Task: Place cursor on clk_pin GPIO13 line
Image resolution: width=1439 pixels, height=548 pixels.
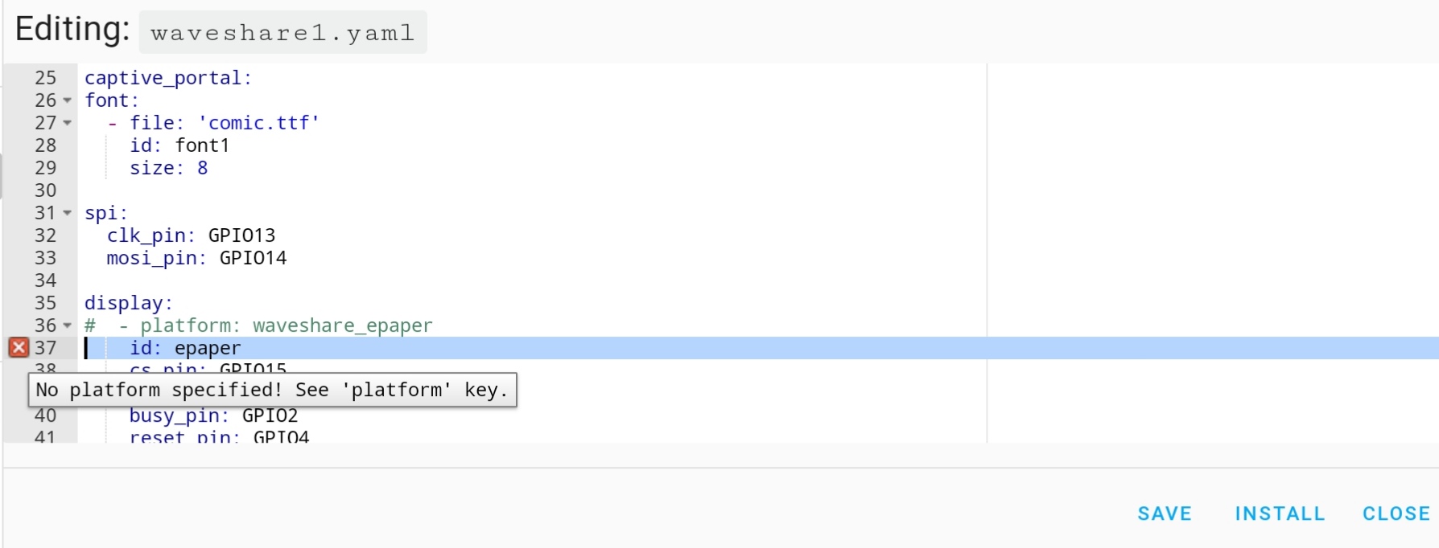Action: (192, 235)
